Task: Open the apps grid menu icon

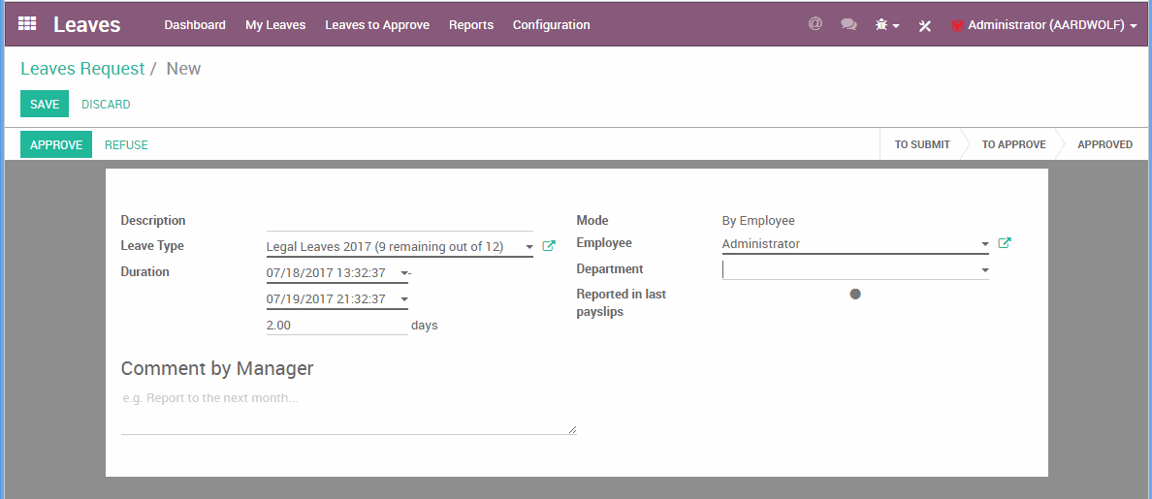Action: point(27,24)
